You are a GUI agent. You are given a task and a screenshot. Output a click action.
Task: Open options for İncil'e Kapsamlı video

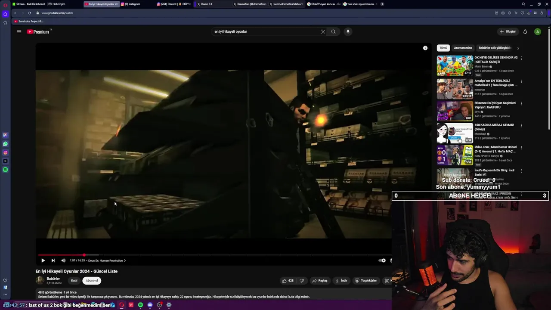[522, 170]
